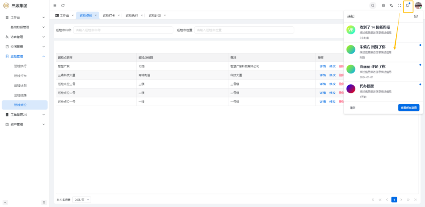The width and height of the screenshot is (425, 207).
Task: Select 巡检线路 in the sidebar
Action: [20, 95]
